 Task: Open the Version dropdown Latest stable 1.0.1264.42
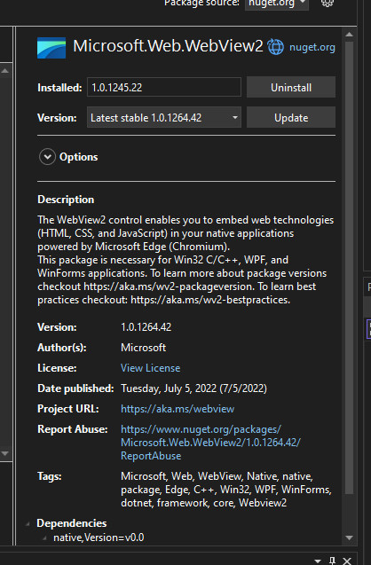(x=164, y=117)
